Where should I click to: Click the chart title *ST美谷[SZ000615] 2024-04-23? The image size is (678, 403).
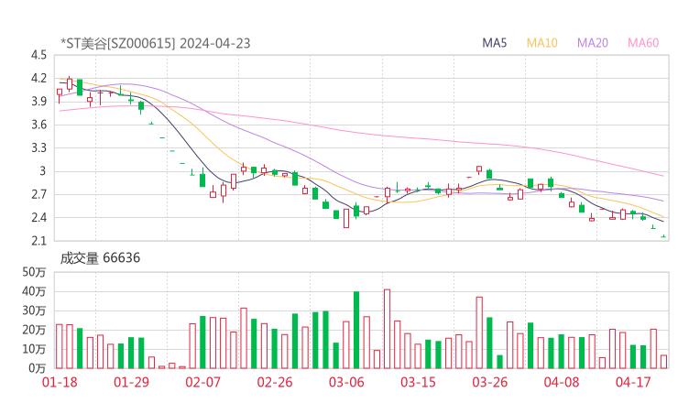tap(155, 43)
